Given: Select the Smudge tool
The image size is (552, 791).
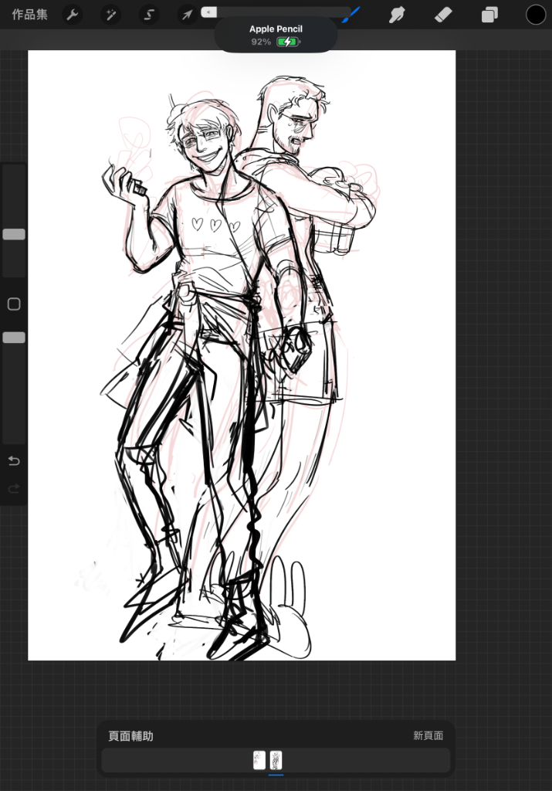Looking at the screenshot, I should click(397, 15).
